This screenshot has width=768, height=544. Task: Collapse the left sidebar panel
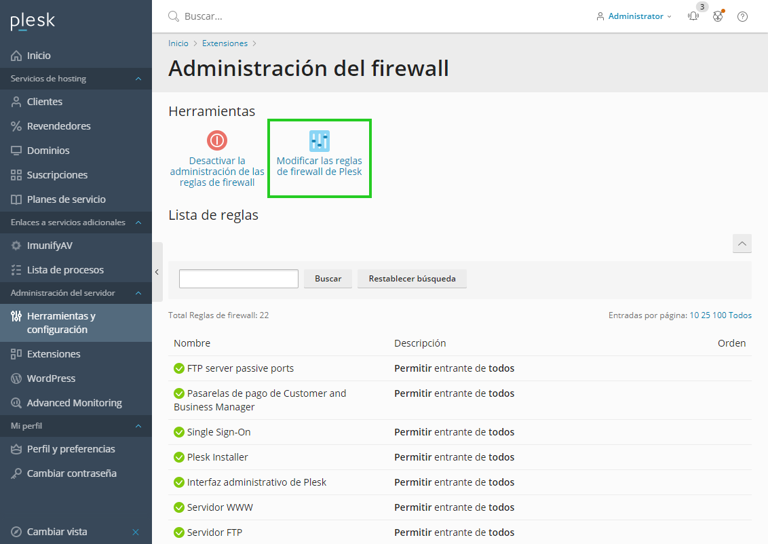click(157, 272)
